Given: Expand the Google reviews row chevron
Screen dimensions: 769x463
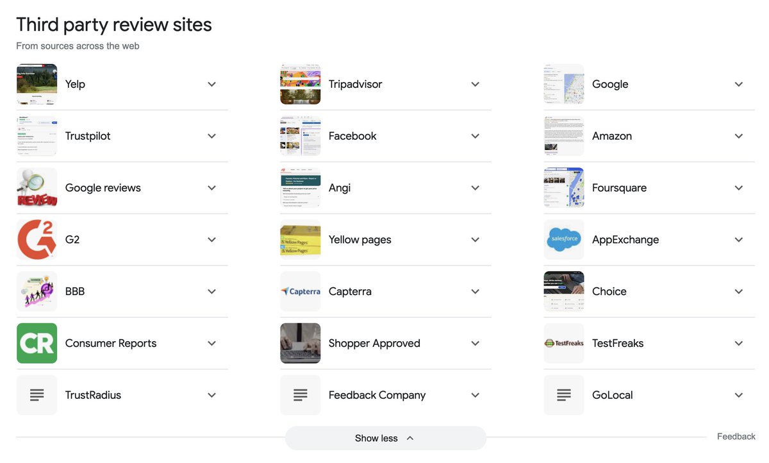Looking at the screenshot, I should click(x=212, y=188).
